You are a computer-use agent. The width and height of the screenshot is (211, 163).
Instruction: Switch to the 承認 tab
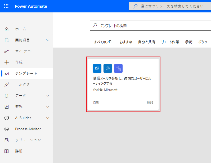(x=189, y=42)
